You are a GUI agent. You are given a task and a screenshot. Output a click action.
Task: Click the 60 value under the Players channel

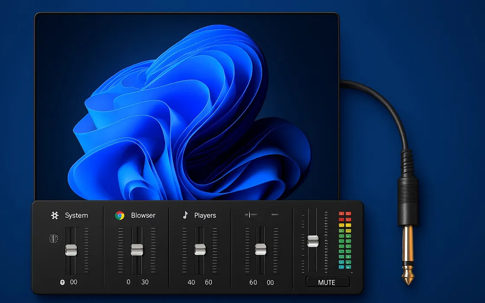tap(209, 282)
